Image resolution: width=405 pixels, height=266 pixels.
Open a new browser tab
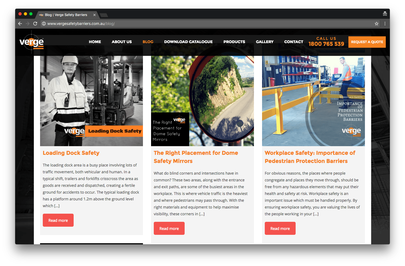tap(104, 15)
